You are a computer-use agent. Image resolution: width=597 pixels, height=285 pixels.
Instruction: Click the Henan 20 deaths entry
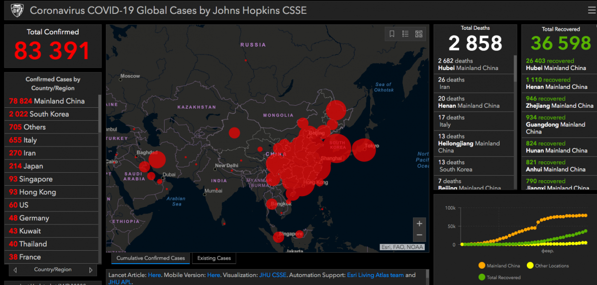[x=474, y=102]
